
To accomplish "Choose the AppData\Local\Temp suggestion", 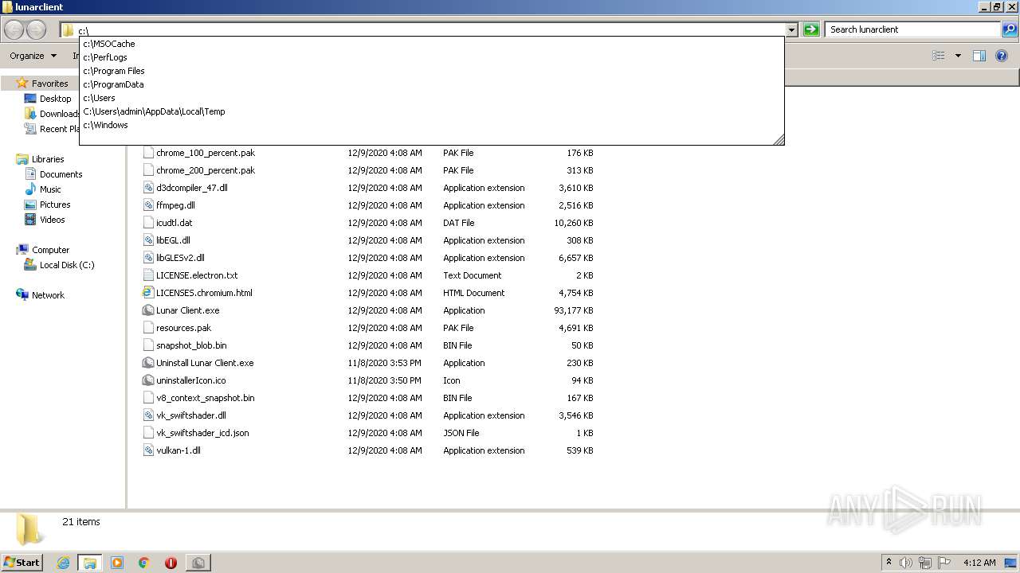I will [x=431, y=111].
